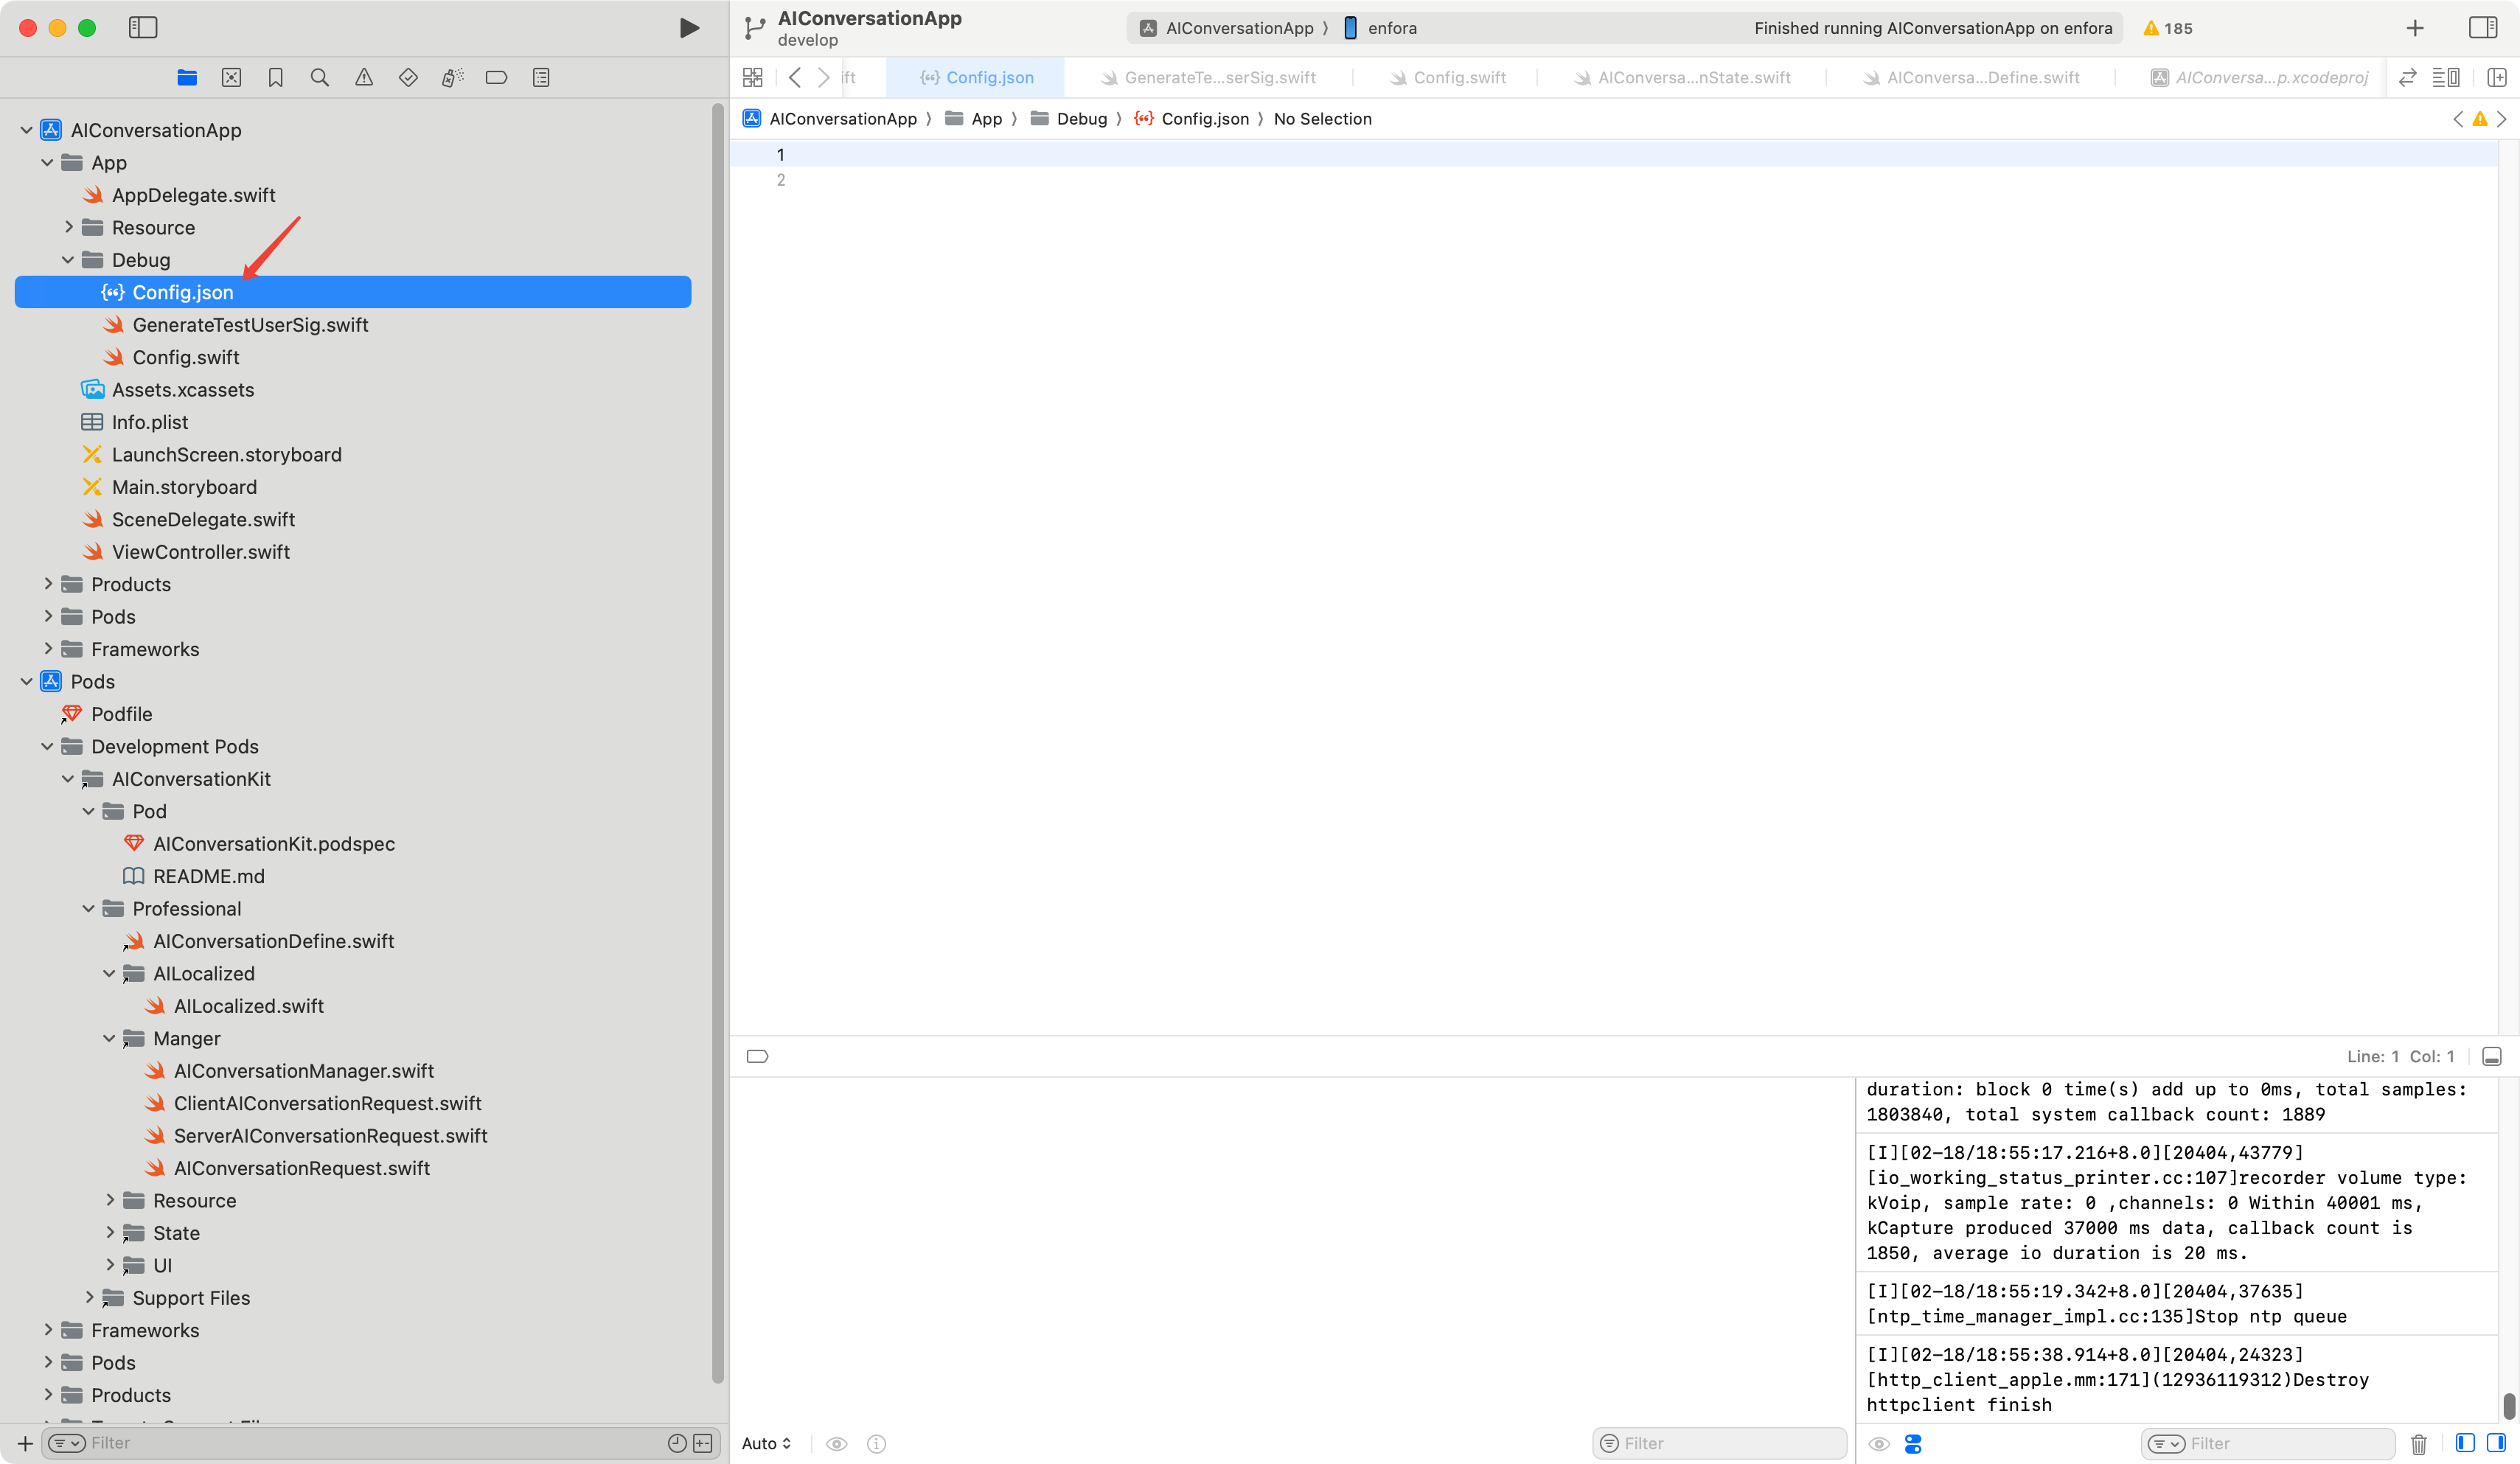2520x1464 pixels.
Task: Open the Find navigator
Action: click(320, 77)
